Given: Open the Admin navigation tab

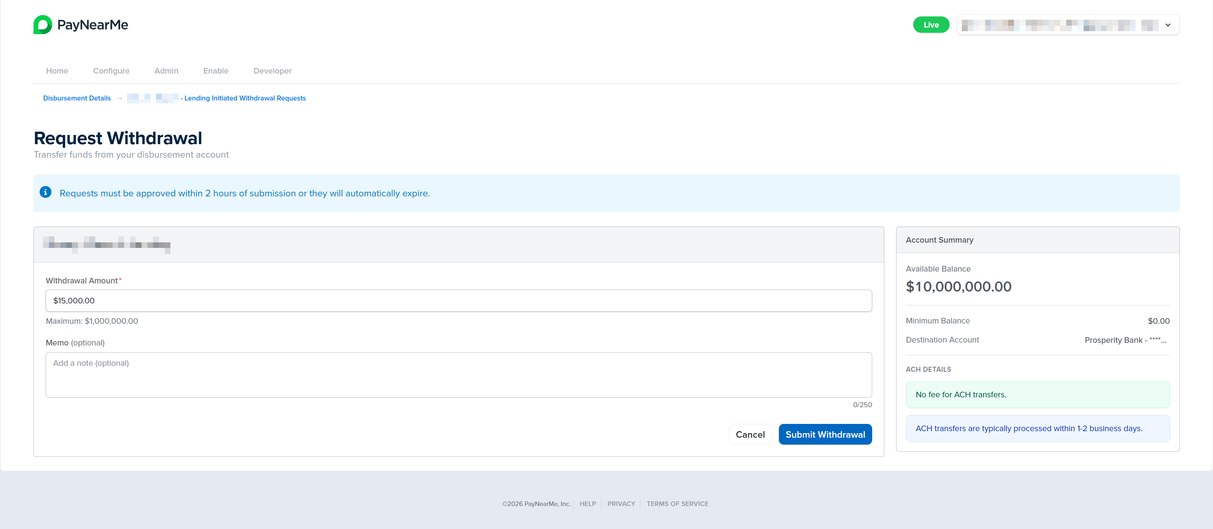Looking at the screenshot, I should click(166, 71).
